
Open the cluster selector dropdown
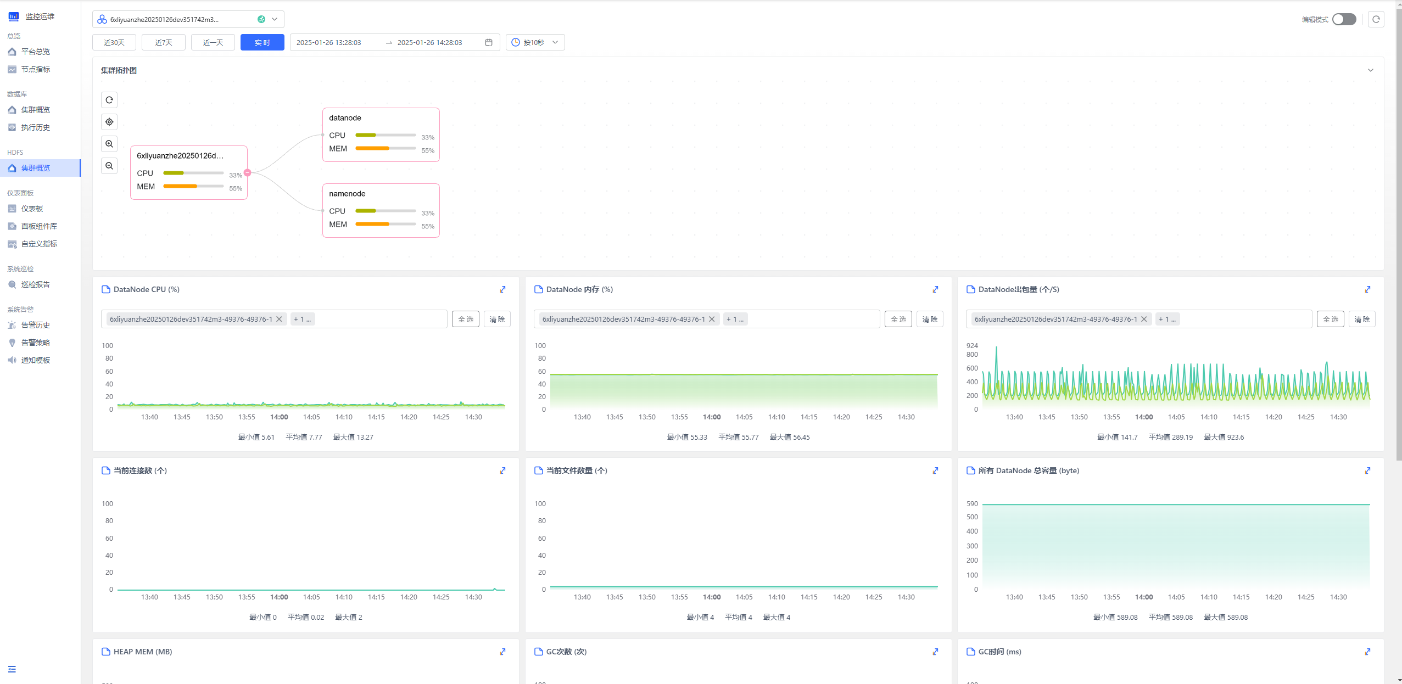tap(188, 19)
